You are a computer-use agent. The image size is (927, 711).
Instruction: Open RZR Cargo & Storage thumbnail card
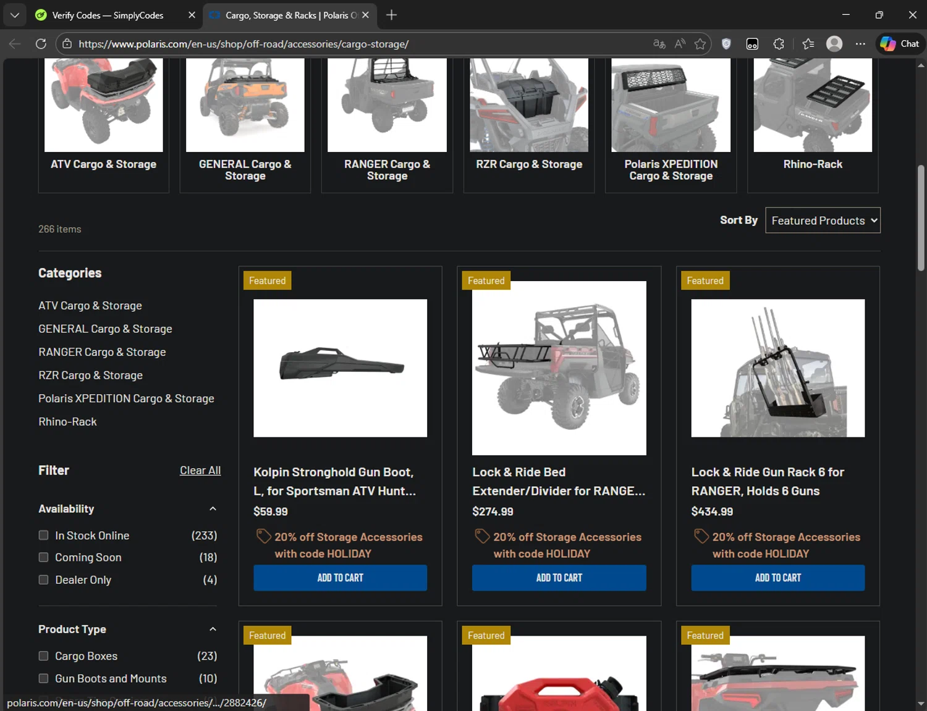[x=529, y=125]
